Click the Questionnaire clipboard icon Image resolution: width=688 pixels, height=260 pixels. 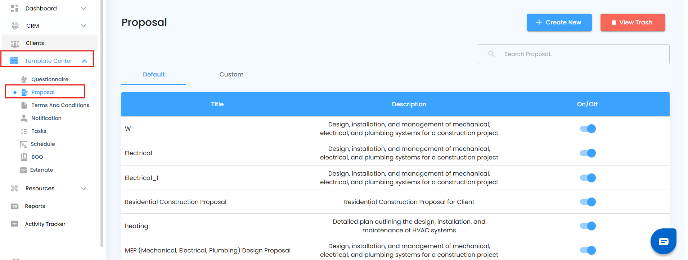coord(24,79)
